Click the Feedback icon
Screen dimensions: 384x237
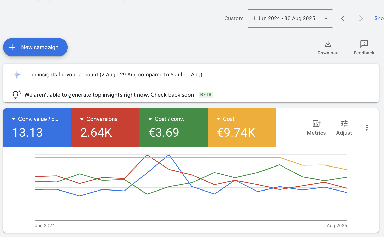[x=364, y=44]
